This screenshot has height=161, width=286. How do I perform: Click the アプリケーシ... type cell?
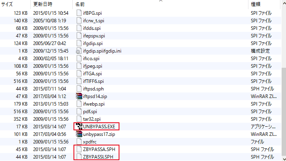click(x=263, y=127)
